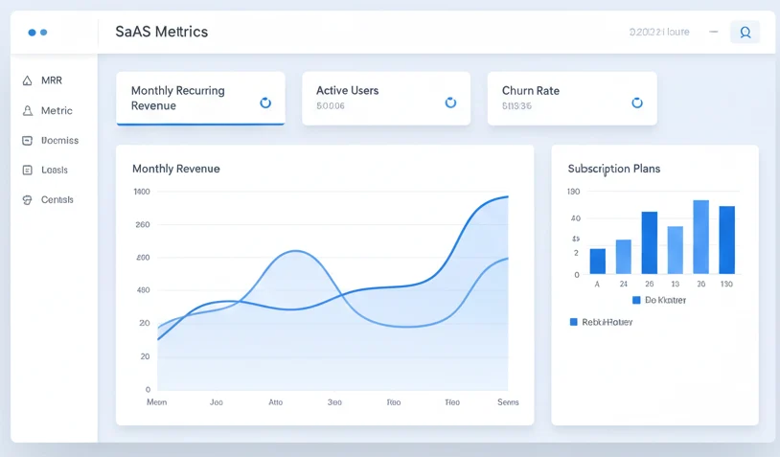
Task: Refresh the Monthly Recurring Revenue card
Action: point(265,103)
